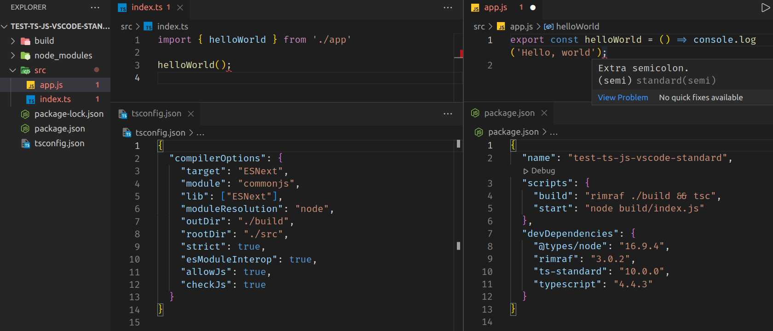Click unsaved dot on app.js tab
This screenshot has width=773, height=331.
533,7
